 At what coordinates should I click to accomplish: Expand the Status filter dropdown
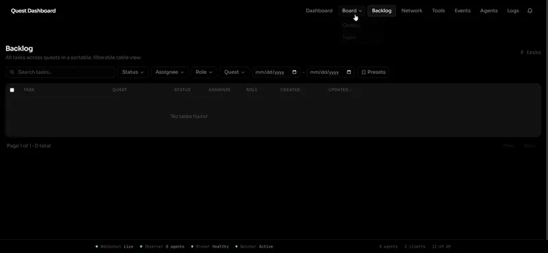[x=133, y=72]
